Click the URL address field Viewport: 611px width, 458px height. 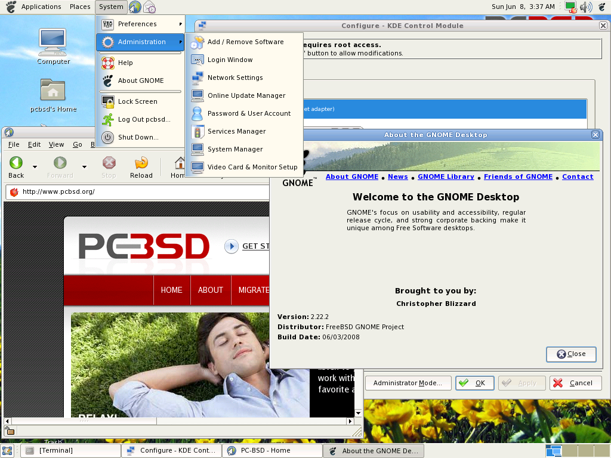137,192
